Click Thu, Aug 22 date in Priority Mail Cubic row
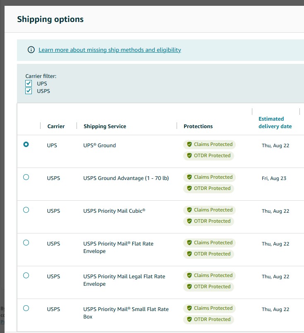 [x=275, y=211]
